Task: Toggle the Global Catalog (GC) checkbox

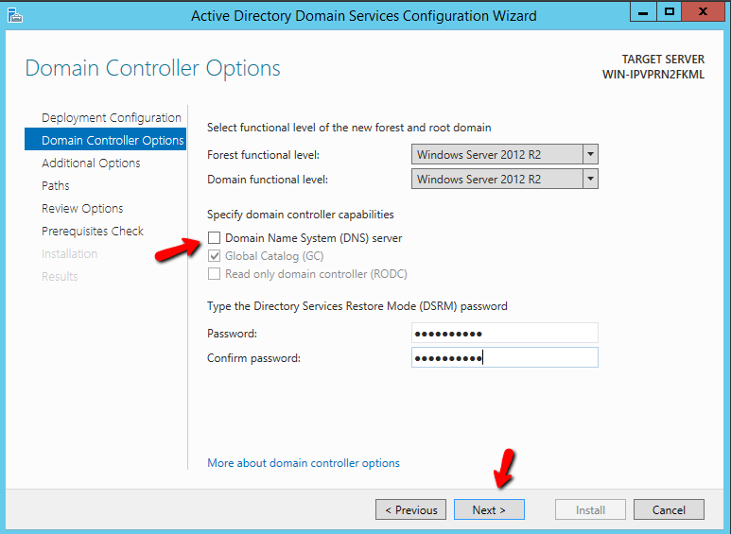Action: coord(214,256)
